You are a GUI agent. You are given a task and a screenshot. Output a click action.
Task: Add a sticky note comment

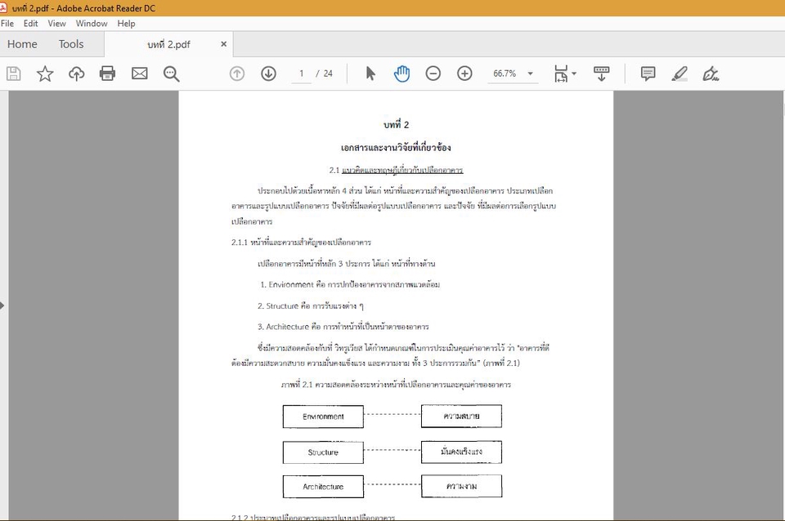point(648,73)
